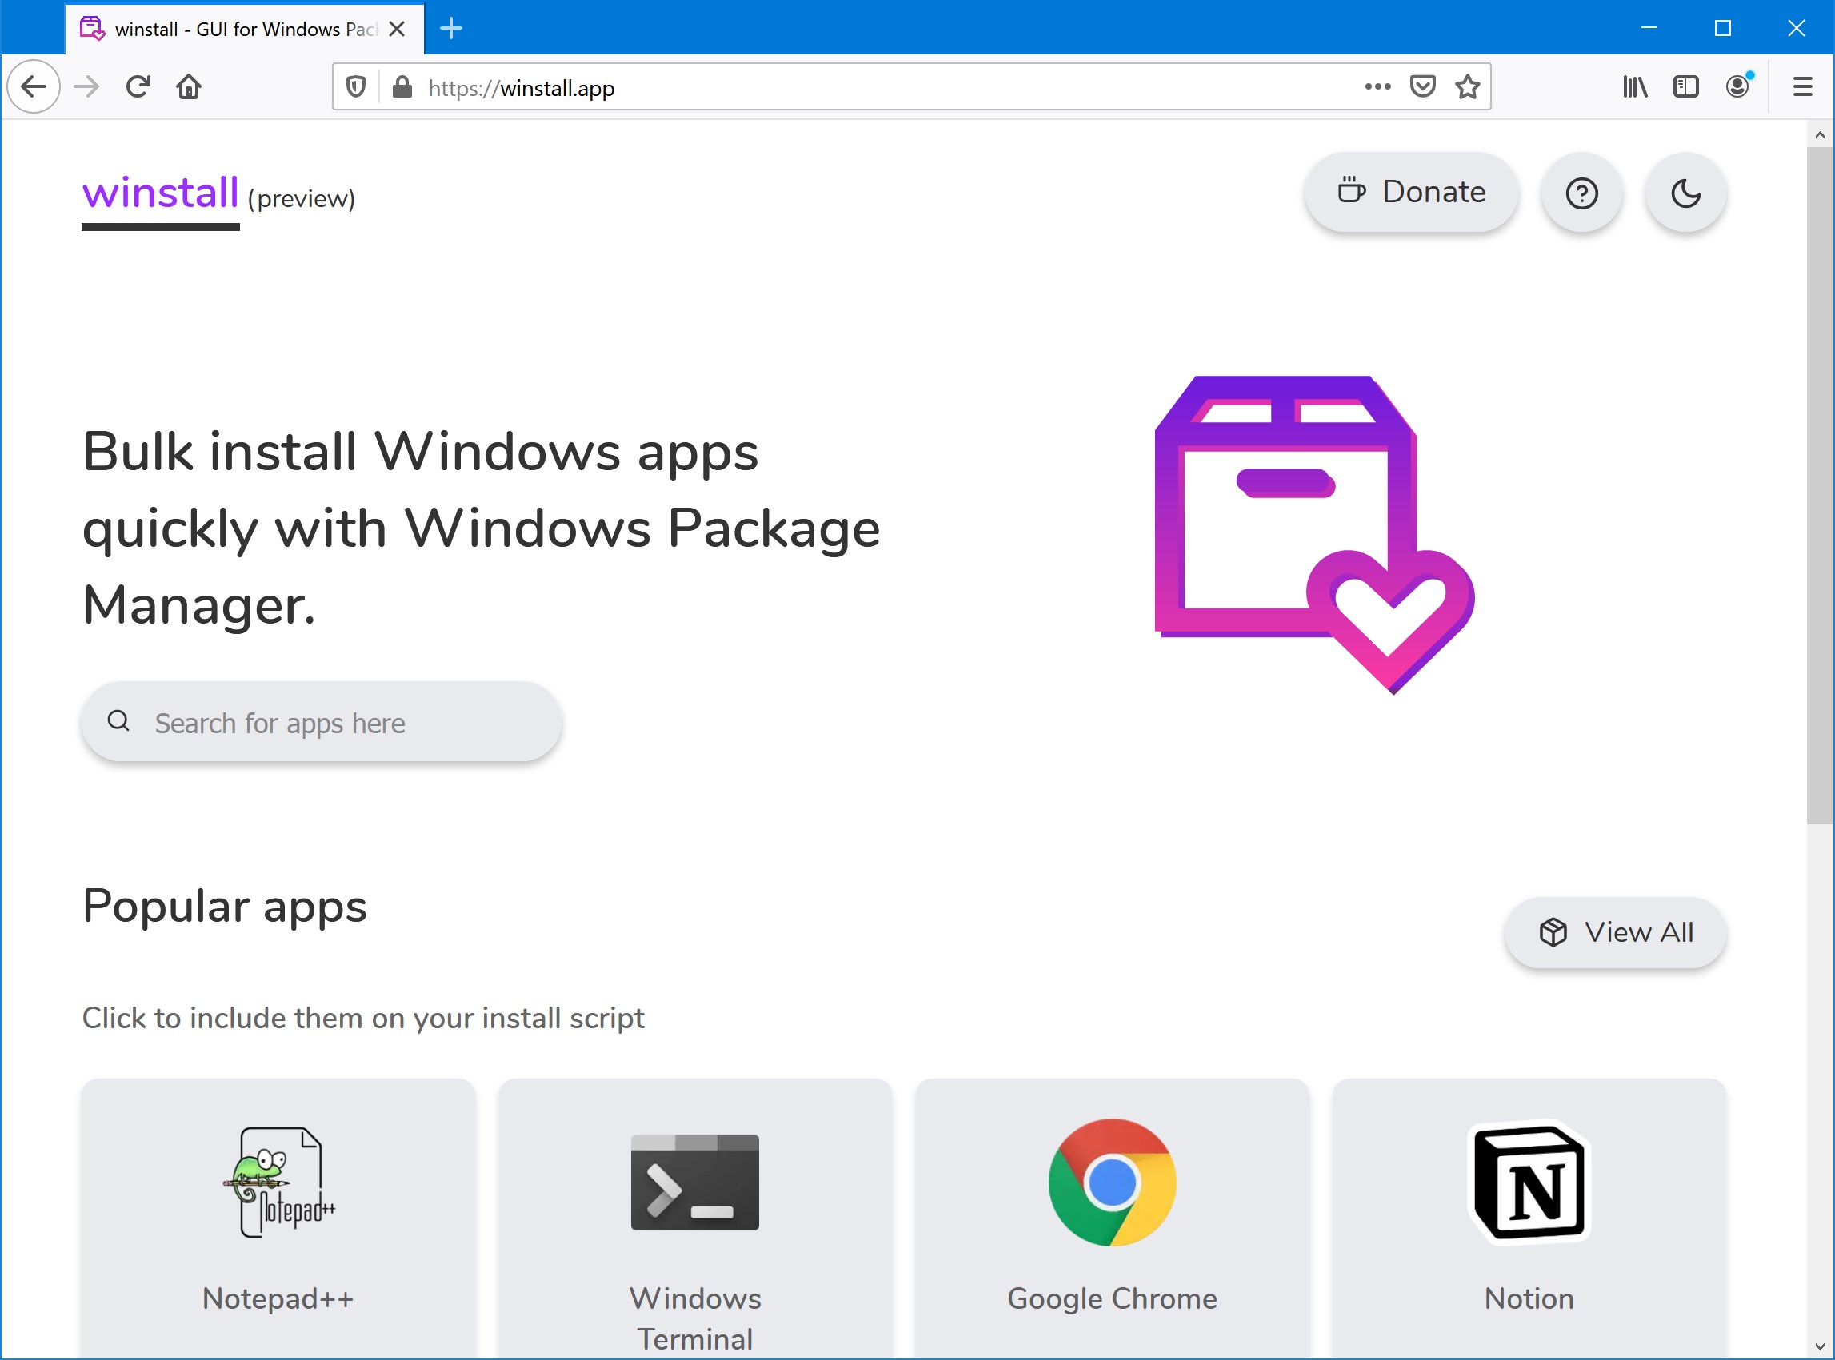Click the View All button
Image resolution: width=1835 pixels, height=1360 pixels.
(1616, 933)
